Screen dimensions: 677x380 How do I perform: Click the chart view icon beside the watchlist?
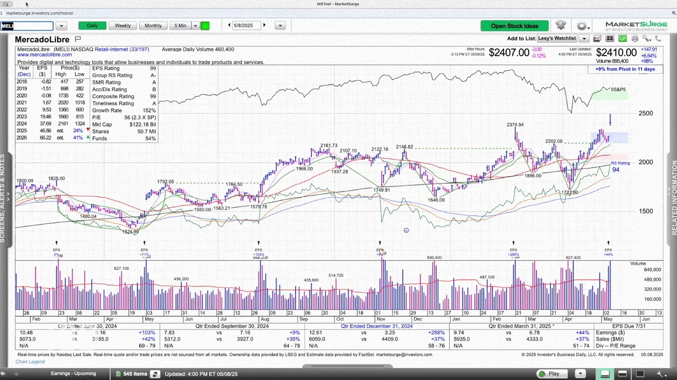point(597,38)
